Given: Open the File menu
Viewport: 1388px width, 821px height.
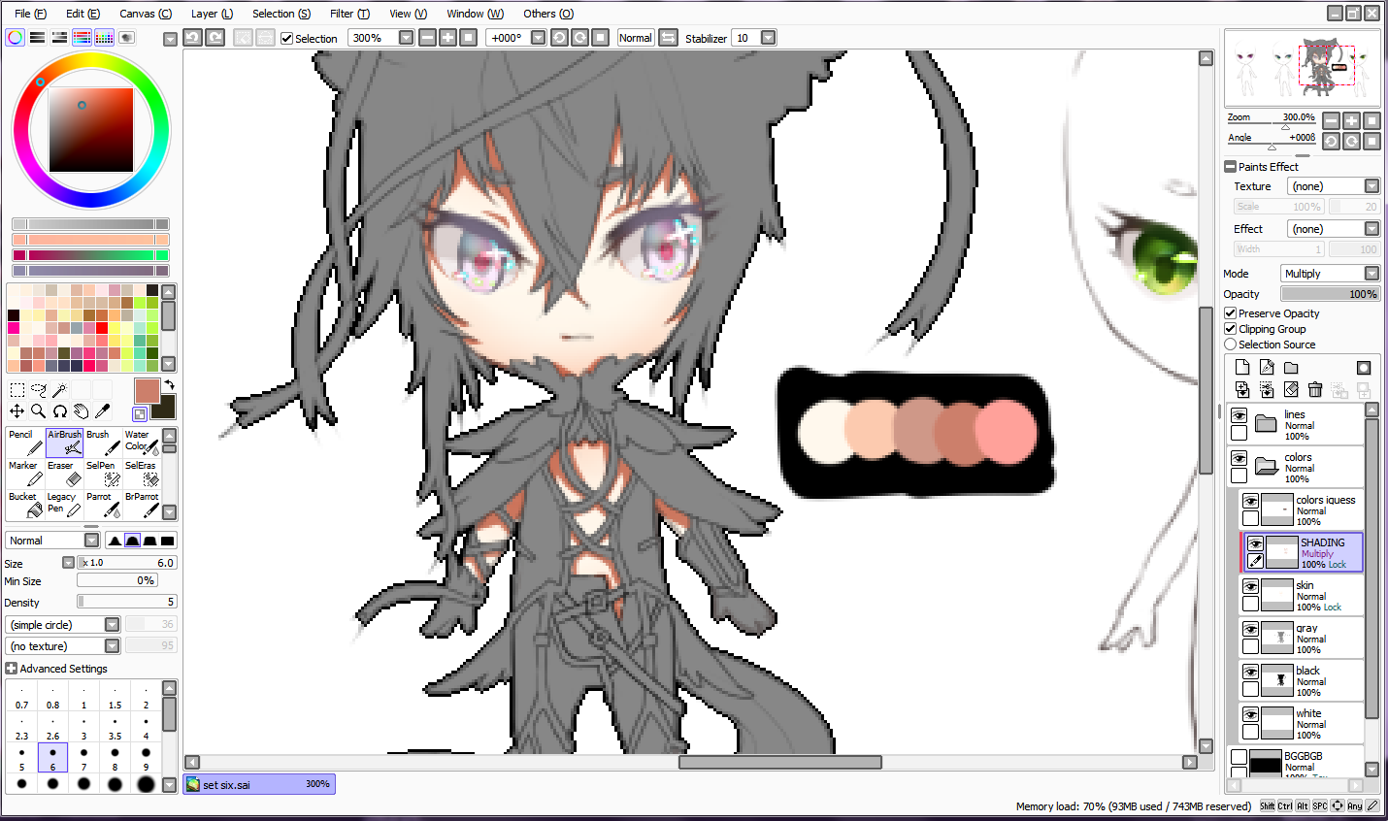Looking at the screenshot, I should pyautogui.click(x=30, y=14).
